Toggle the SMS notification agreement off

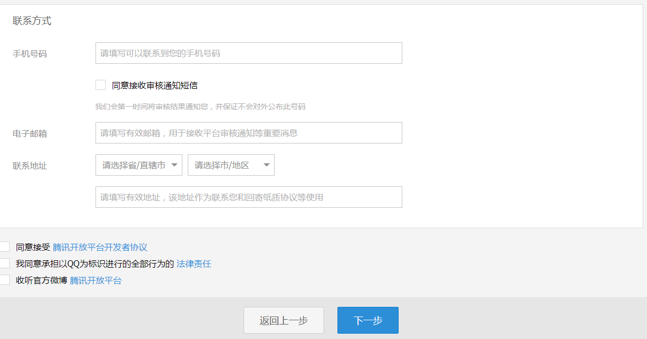pos(100,84)
